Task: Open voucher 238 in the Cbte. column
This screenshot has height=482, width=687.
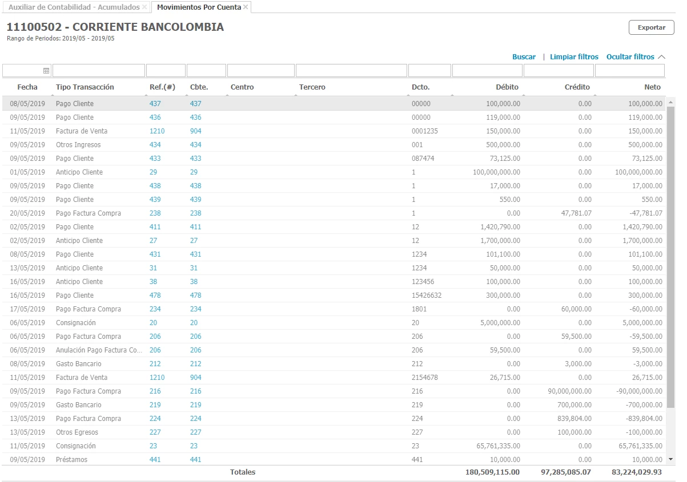Action: click(x=196, y=213)
